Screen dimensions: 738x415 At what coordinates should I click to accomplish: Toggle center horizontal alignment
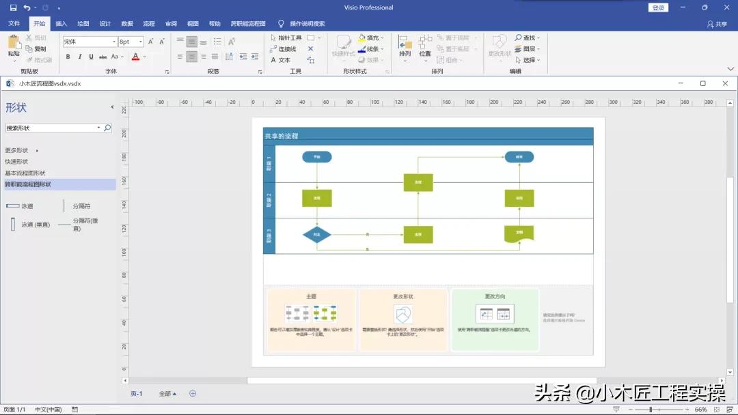pyautogui.click(x=191, y=57)
